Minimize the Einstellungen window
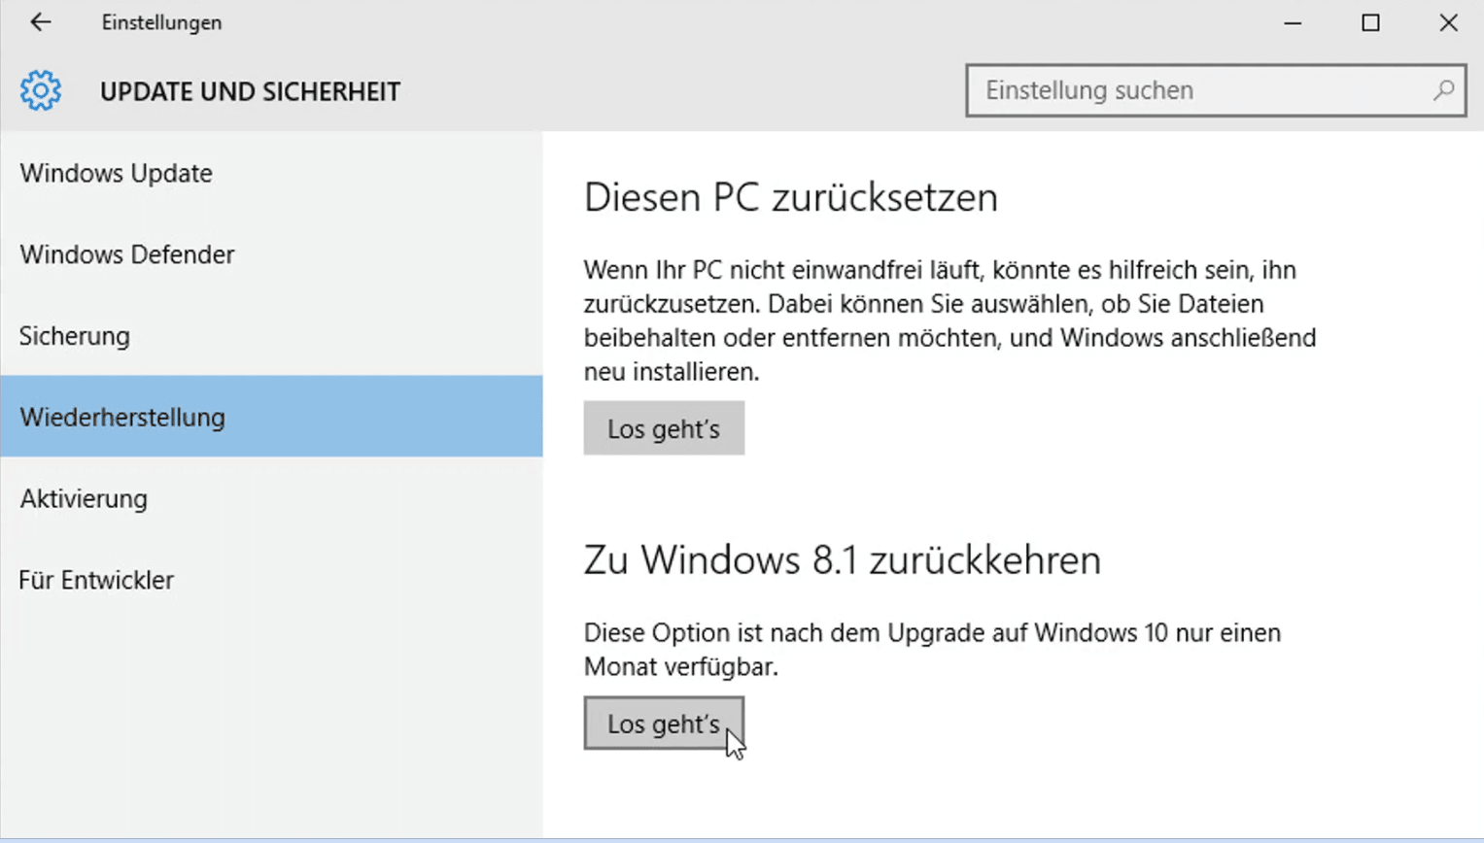This screenshot has width=1484, height=843. (x=1293, y=22)
